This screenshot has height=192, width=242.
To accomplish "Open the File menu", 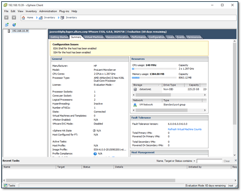I will (x=6, y=11).
